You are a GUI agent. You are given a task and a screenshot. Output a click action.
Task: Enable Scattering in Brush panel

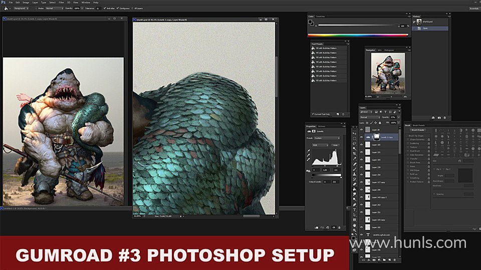tap(408, 143)
